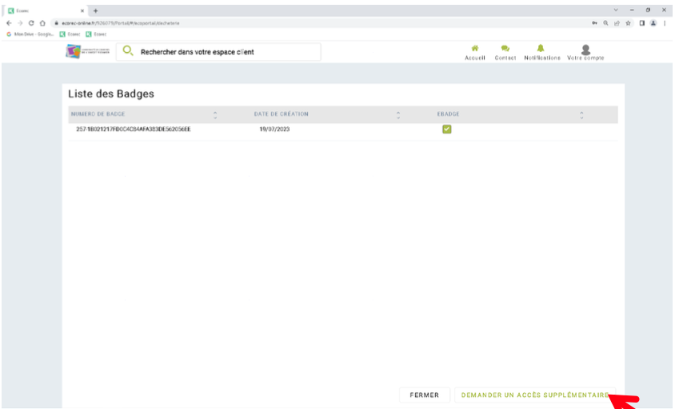The image size is (675, 409).
Task: Sort by Date de création column arrows
Action: click(x=398, y=114)
